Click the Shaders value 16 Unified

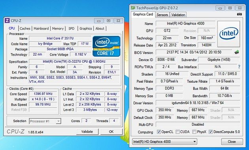click(x=172, y=74)
